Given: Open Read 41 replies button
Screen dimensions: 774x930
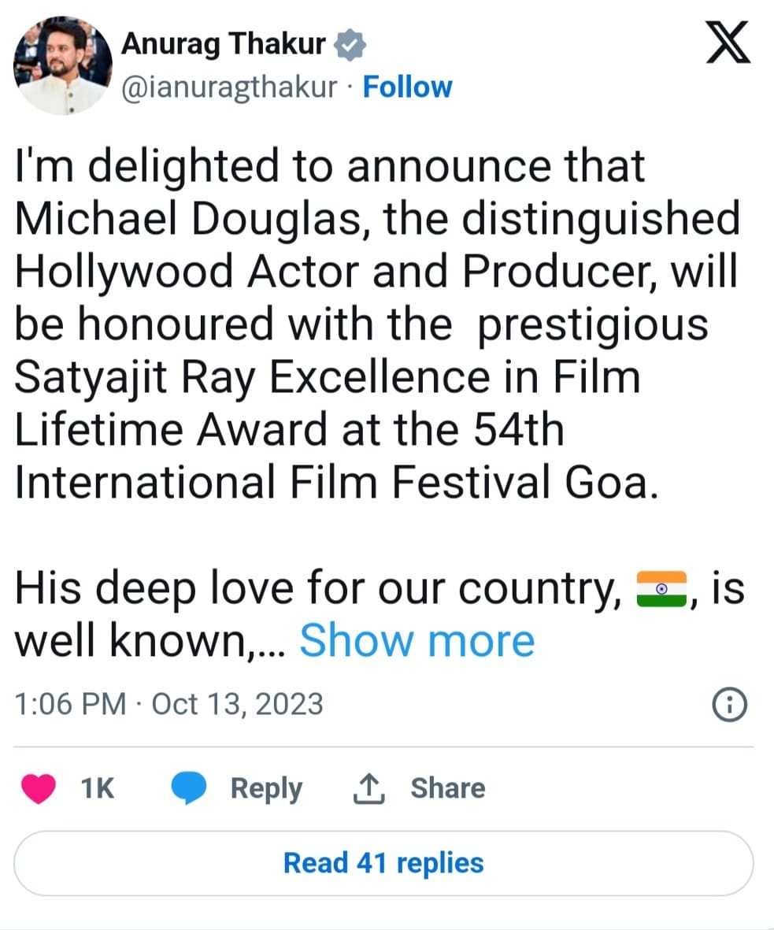Looking at the screenshot, I should [383, 863].
